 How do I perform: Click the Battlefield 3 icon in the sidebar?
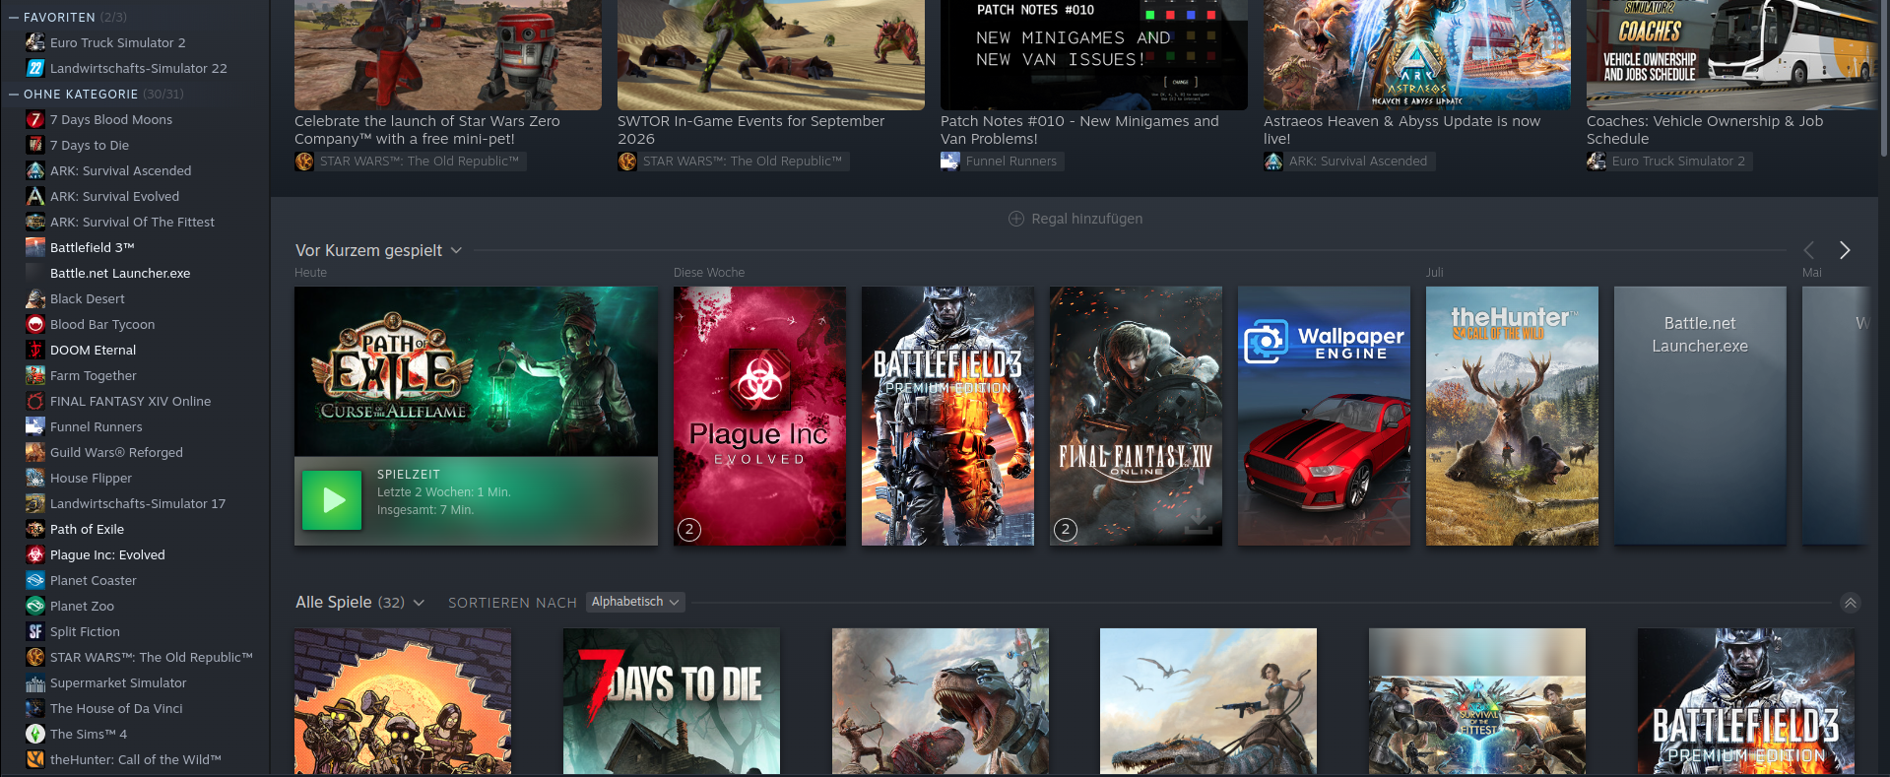[x=35, y=247]
